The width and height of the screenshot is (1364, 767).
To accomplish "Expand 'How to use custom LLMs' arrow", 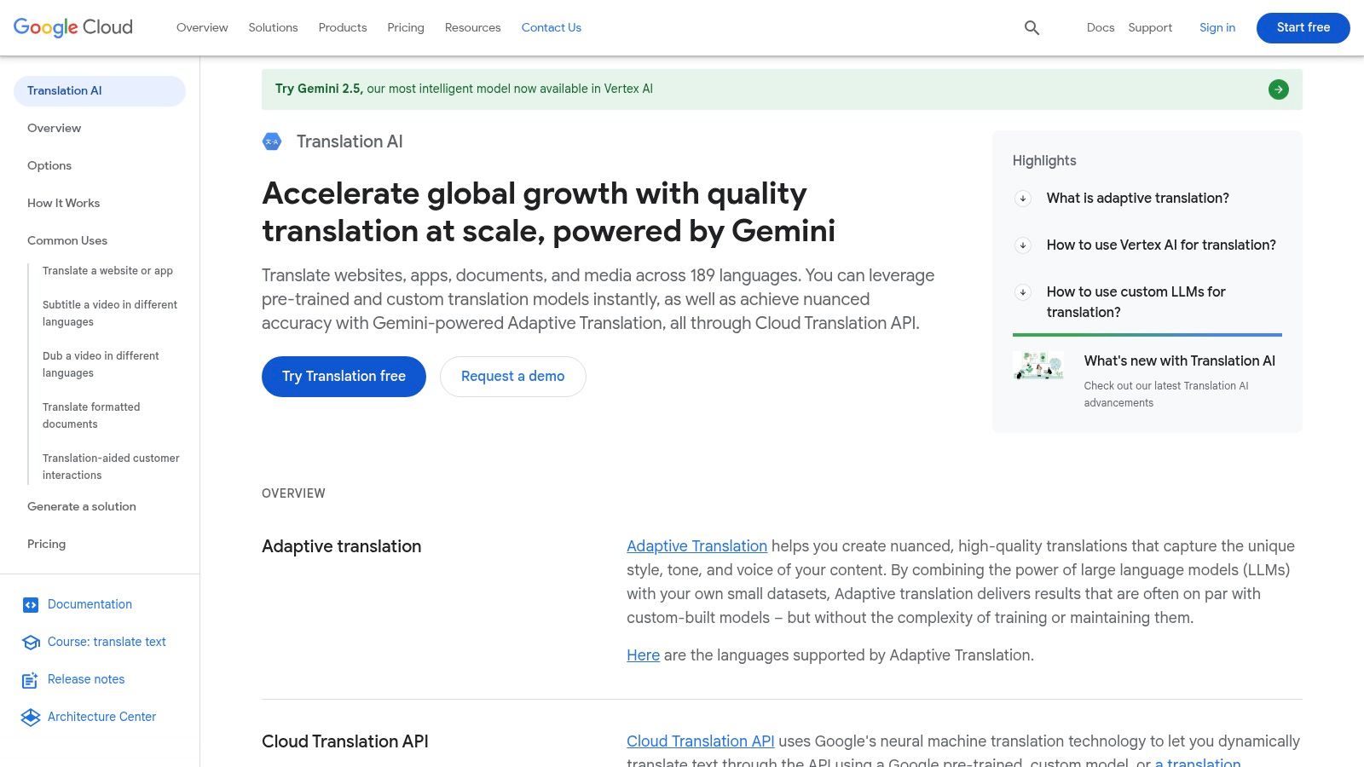I will [1023, 292].
